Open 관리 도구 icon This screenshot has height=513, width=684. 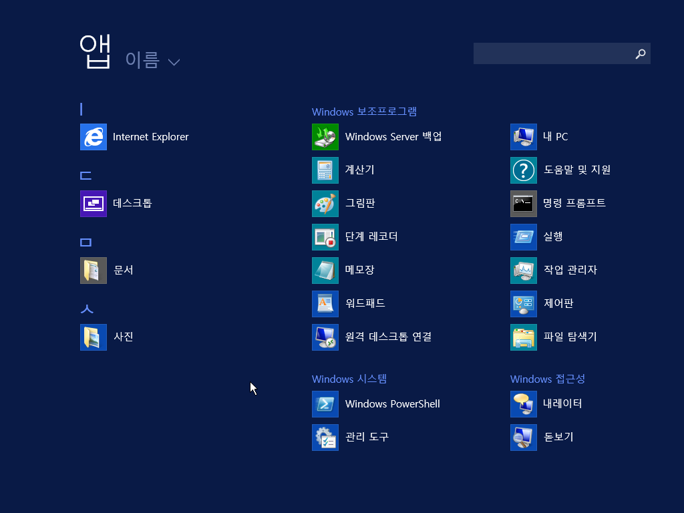(325, 437)
